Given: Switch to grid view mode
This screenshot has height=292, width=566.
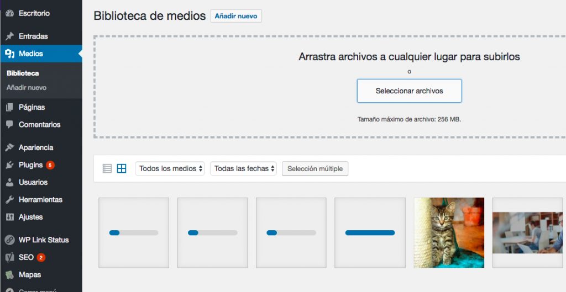Looking at the screenshot, I should tap(122, 168).
